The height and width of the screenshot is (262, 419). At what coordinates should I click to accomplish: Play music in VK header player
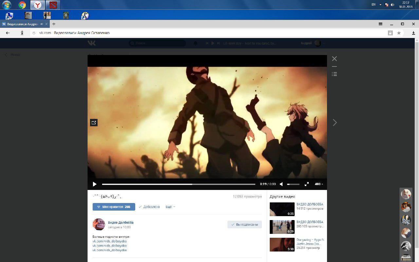point(213,43)
